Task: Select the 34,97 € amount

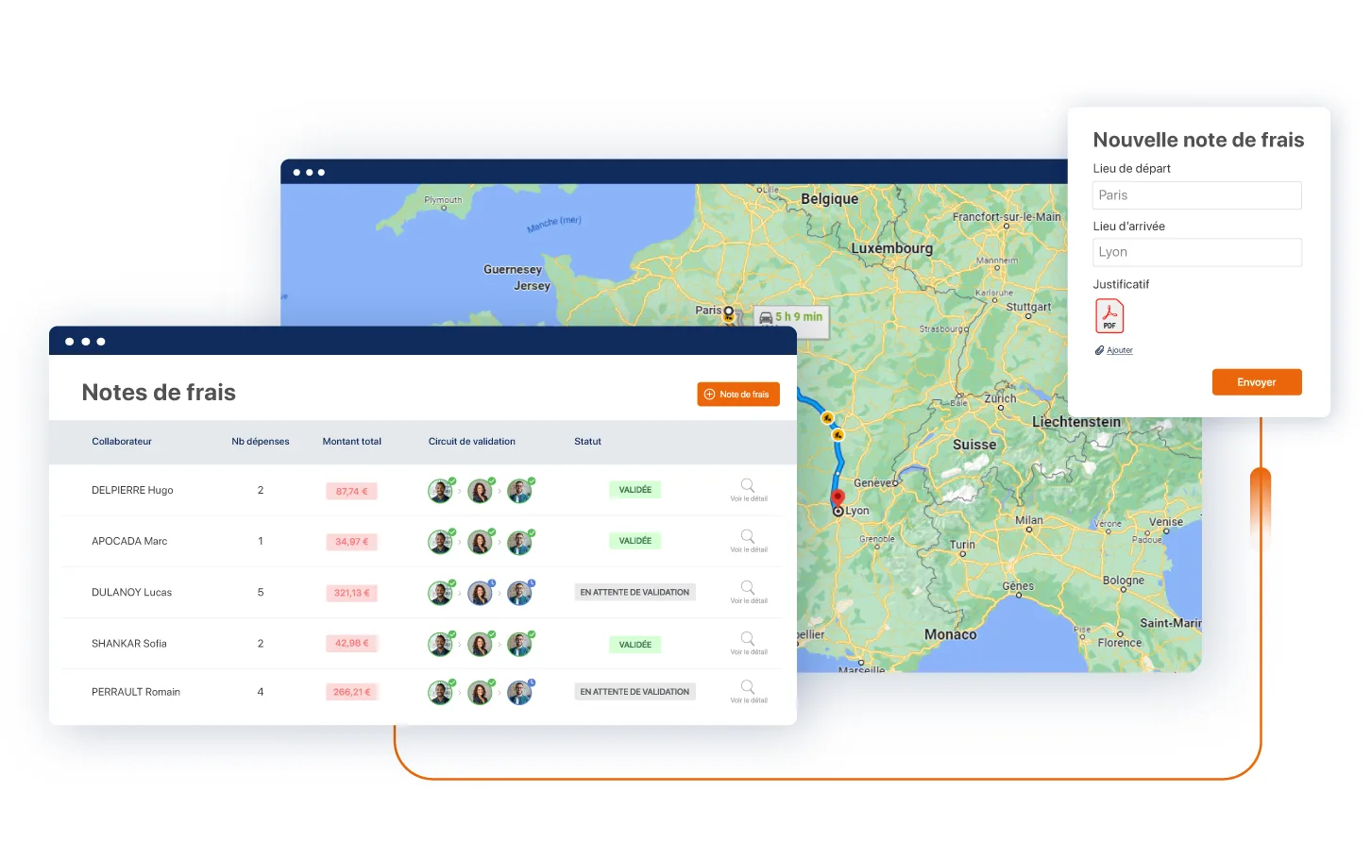Action: tap(352, 542)
